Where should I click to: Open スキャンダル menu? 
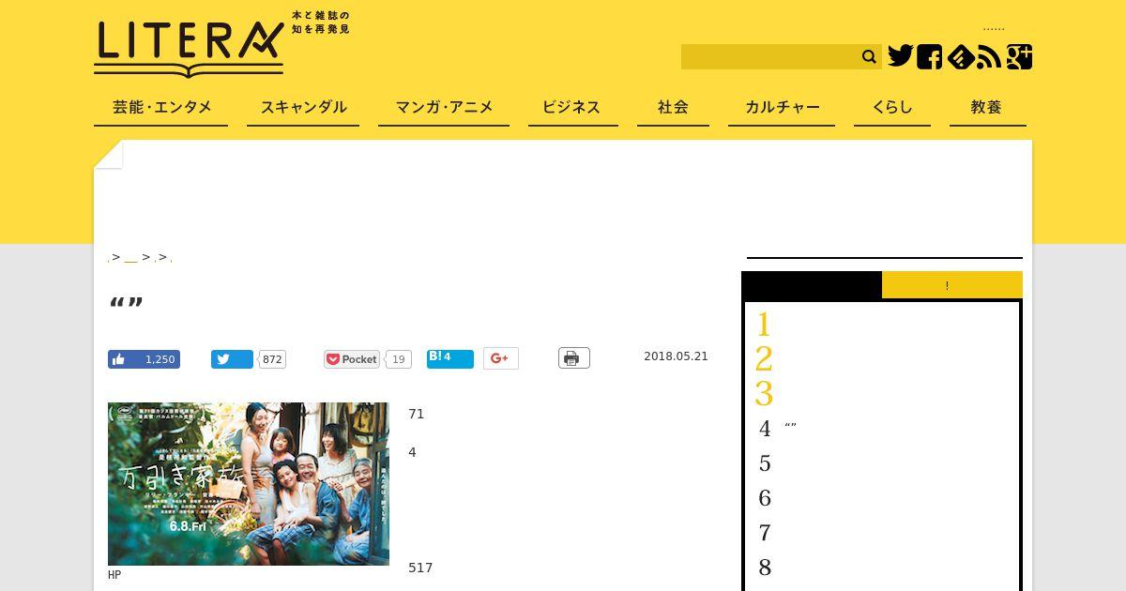pos(303,107)
